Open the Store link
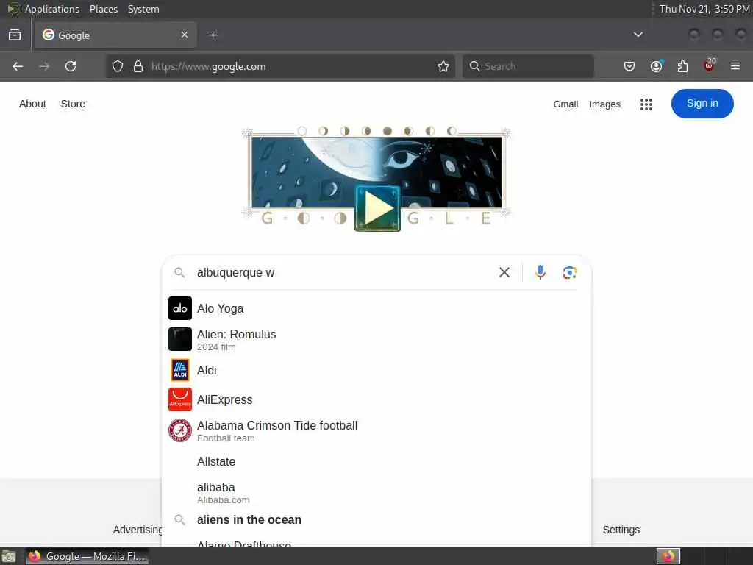The height and width of the screenshot is (565, 753). pyautogui.click(x=73, y=104)
